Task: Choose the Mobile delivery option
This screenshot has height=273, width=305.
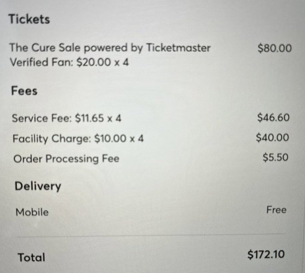Action: pyautogui.click(x=32, y=212)
